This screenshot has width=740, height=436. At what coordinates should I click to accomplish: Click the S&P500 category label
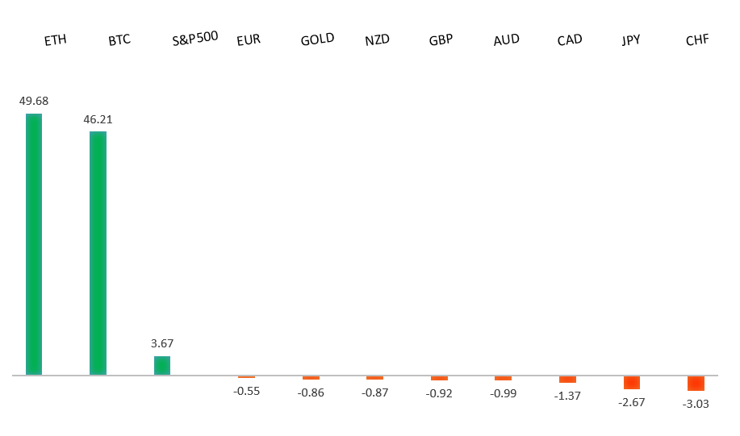pos(195,39)
